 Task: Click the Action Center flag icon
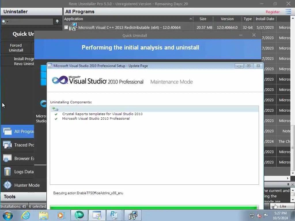pyautogui.click(x=266, y=215)
